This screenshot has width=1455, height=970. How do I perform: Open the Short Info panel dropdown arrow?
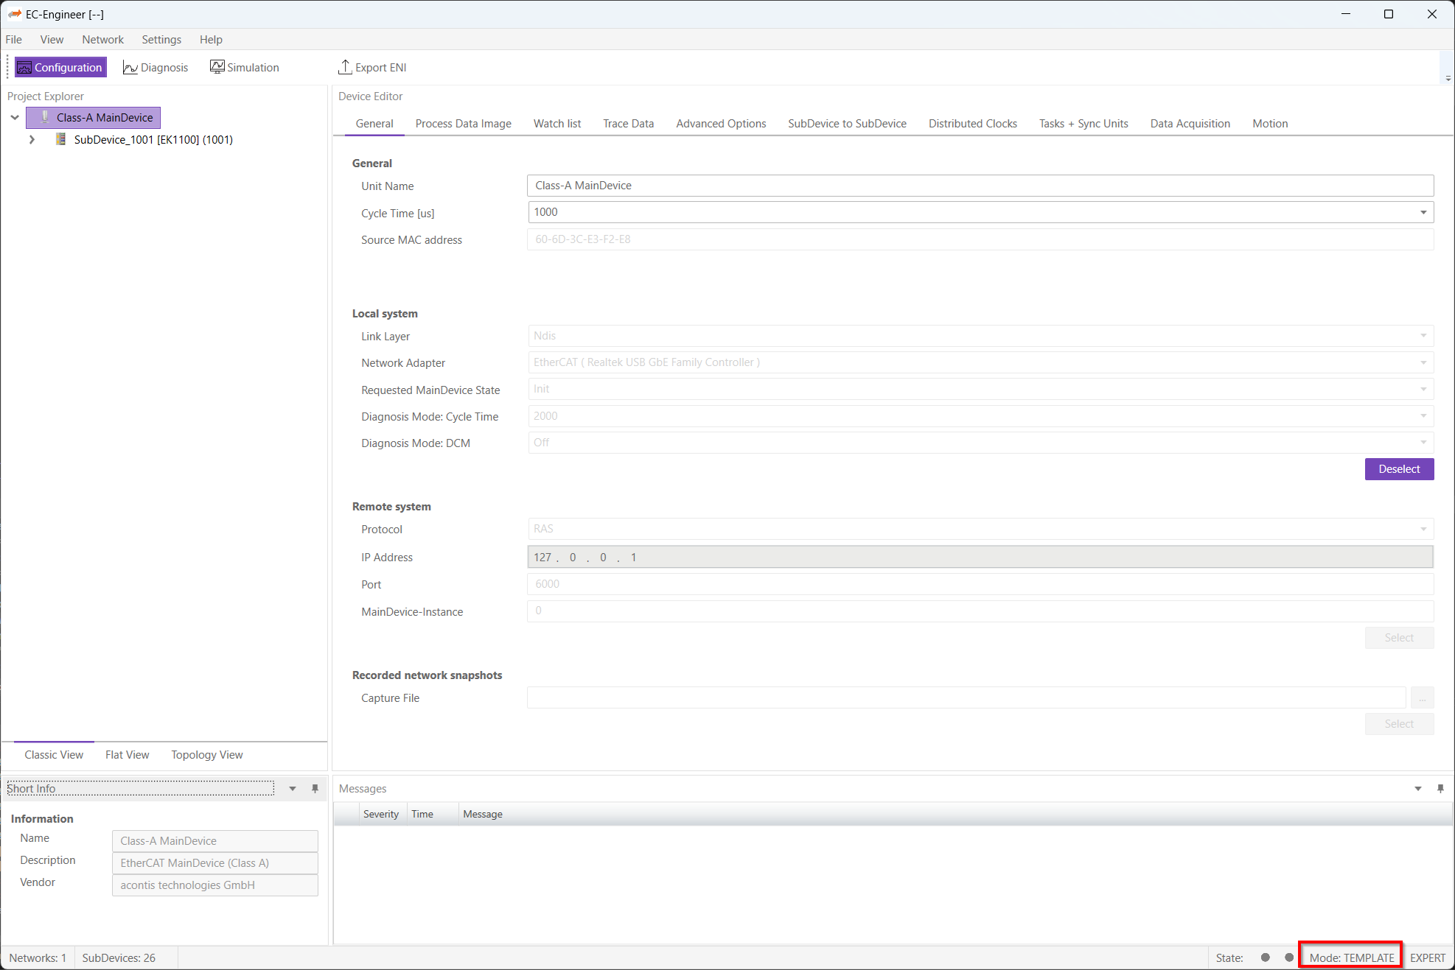(293, 788)
